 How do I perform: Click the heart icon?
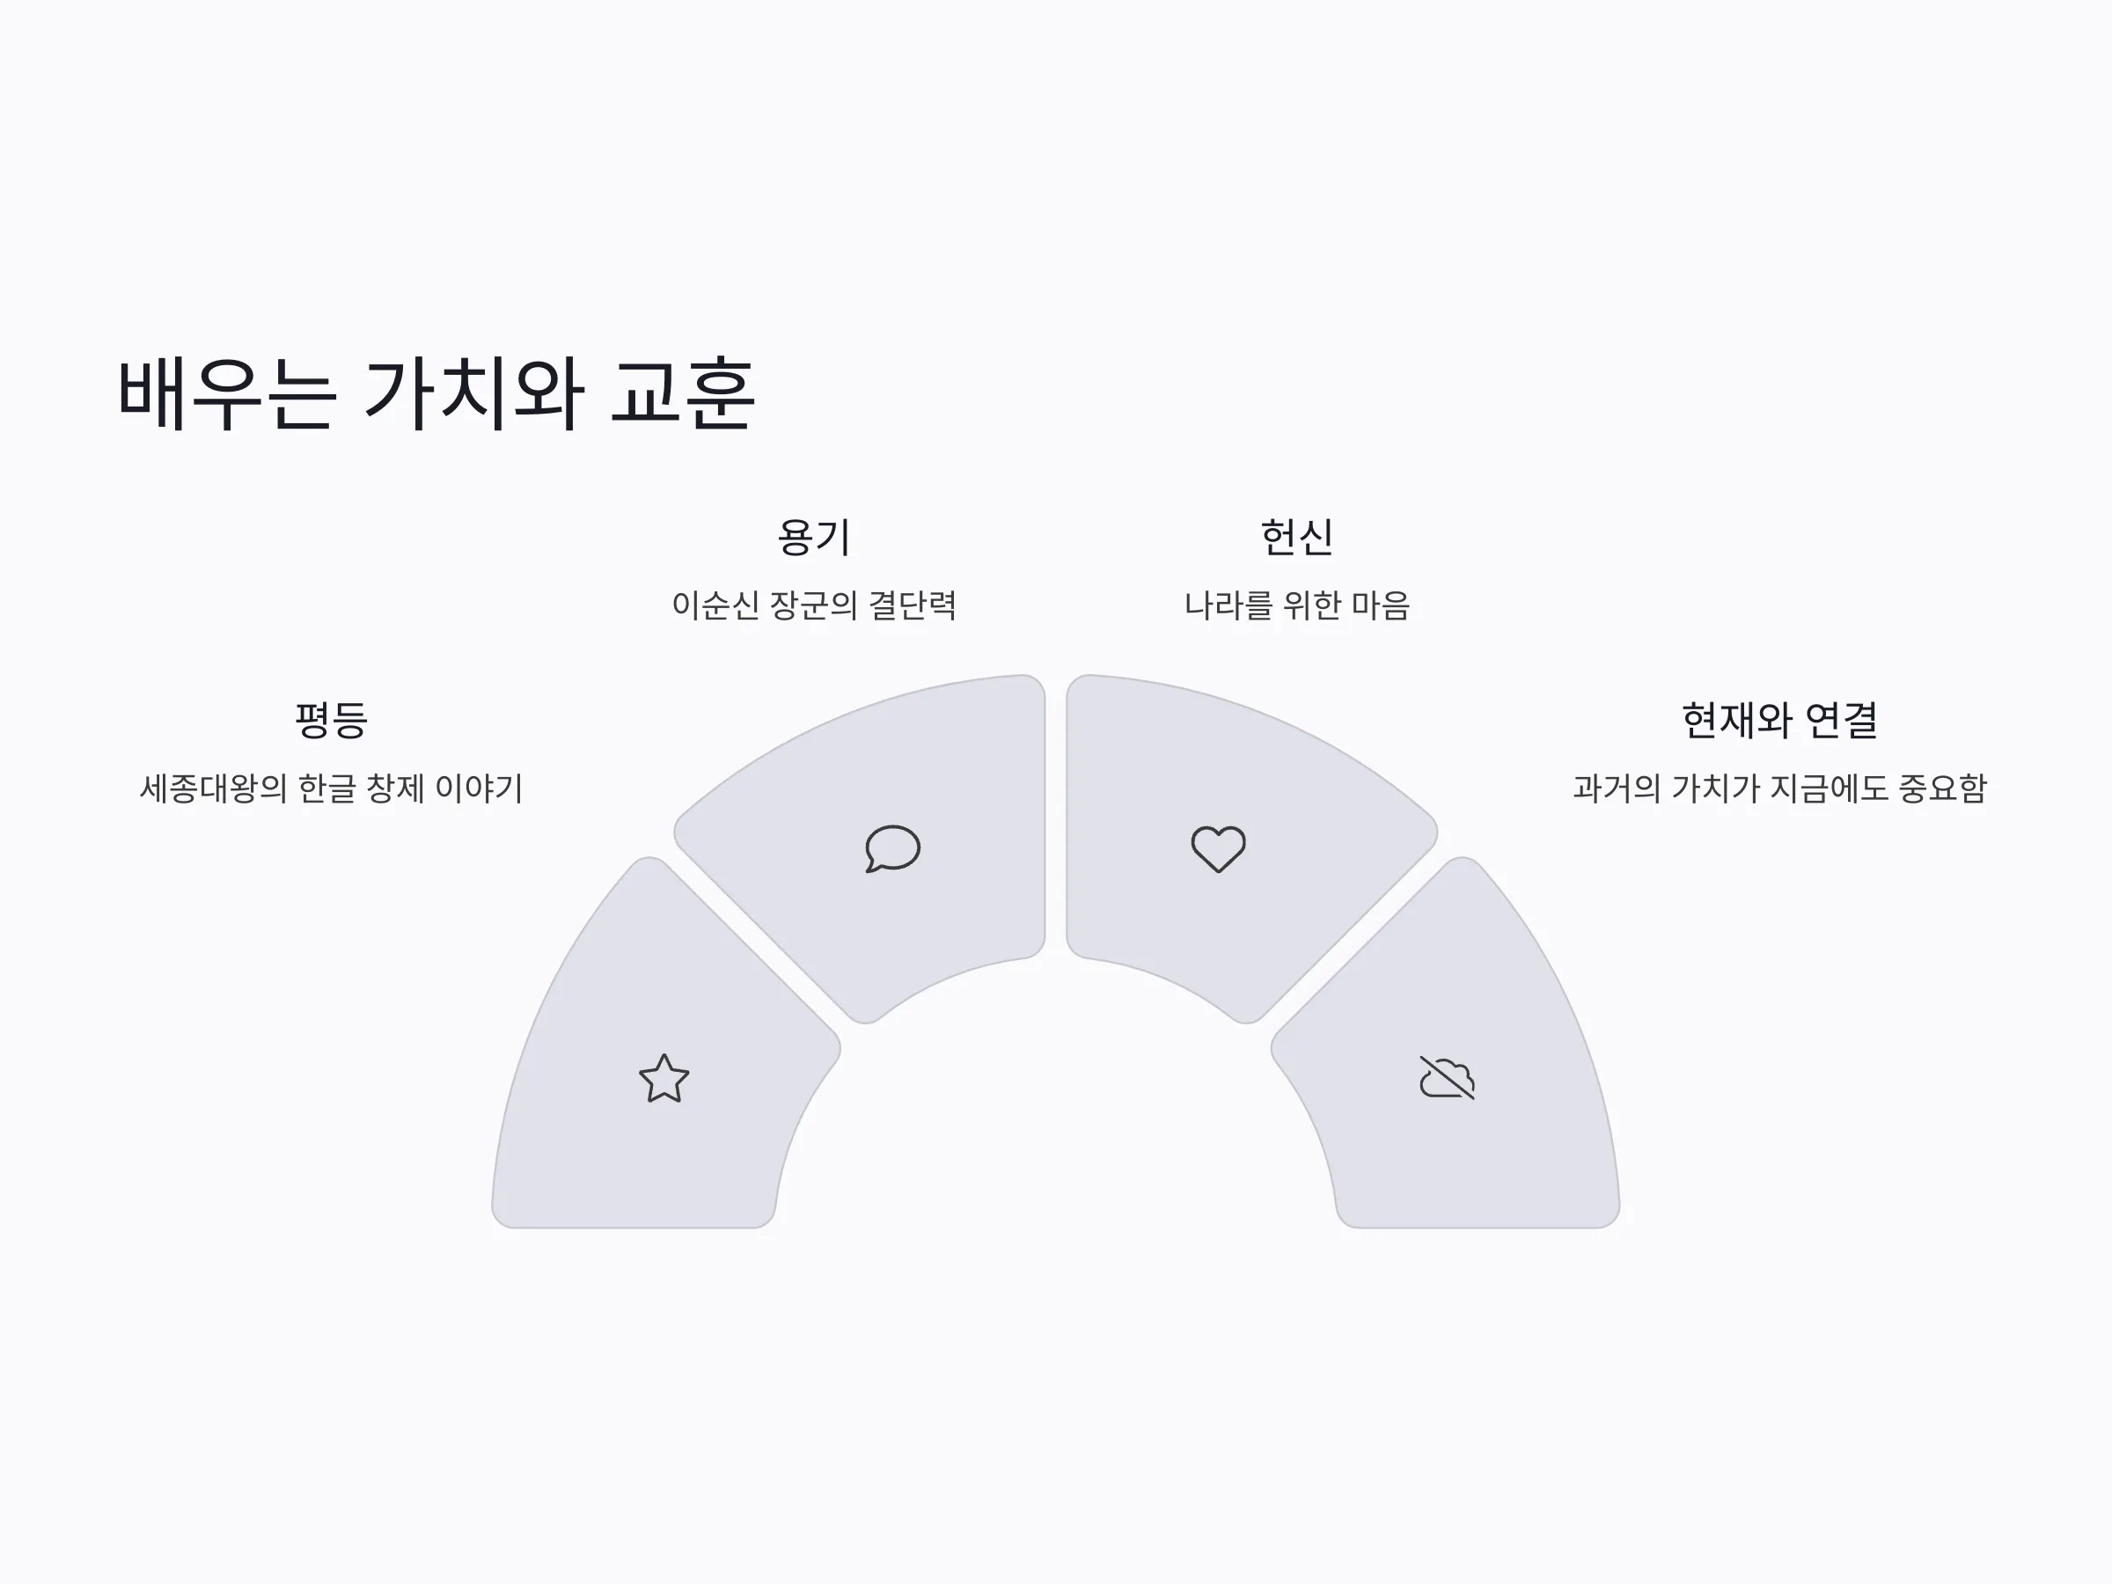point(1218,847)
